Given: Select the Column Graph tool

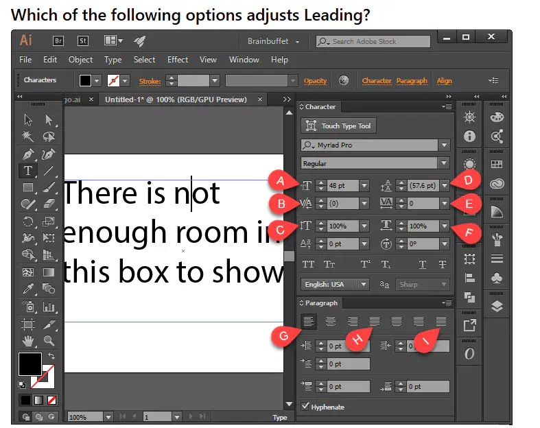Looking at the screenshot, I should click(49, 306).
